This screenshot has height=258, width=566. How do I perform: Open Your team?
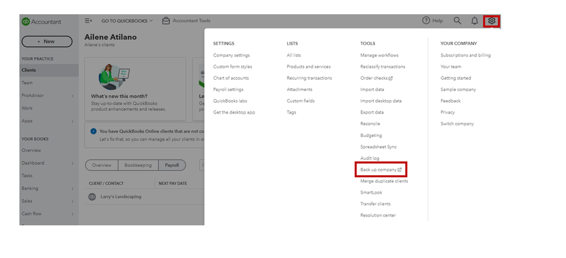click(451, 67)
